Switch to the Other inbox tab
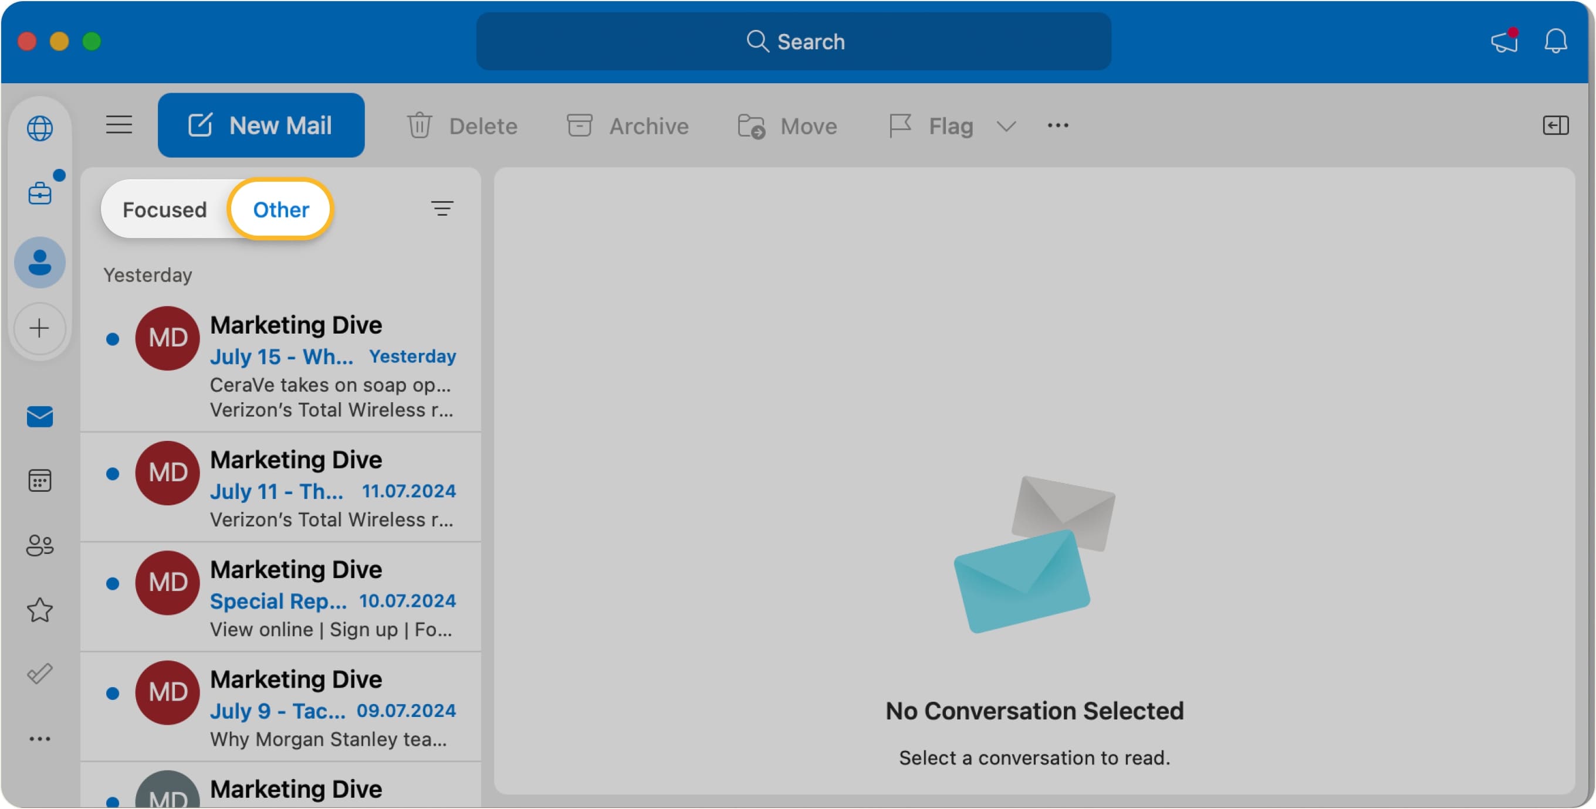The image size is (1596, 809). [x=280, y=210]
